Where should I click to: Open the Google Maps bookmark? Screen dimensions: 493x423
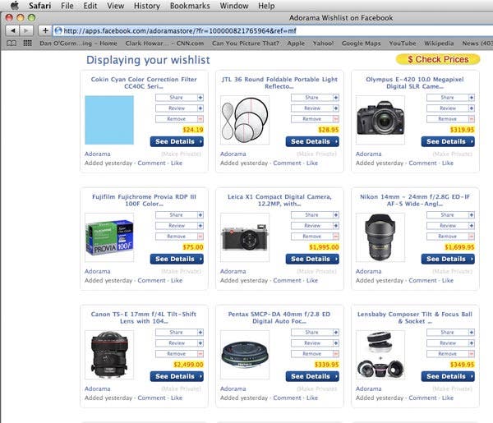pos(361,44)
